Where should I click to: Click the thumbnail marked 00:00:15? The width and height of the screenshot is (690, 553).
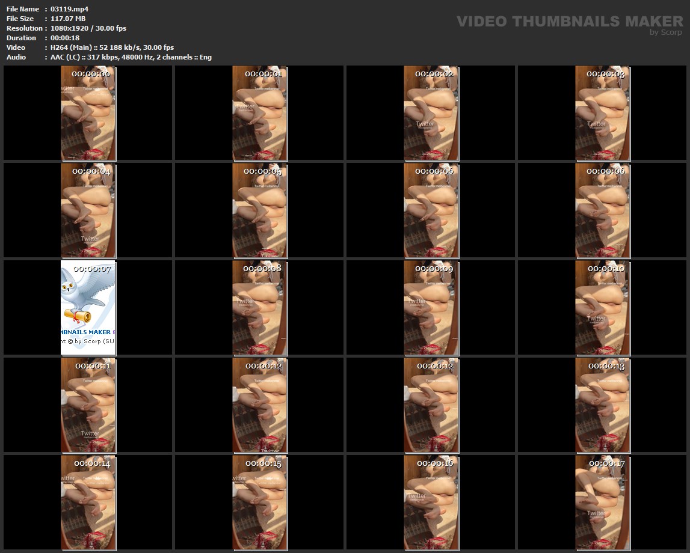coord(260,503)
